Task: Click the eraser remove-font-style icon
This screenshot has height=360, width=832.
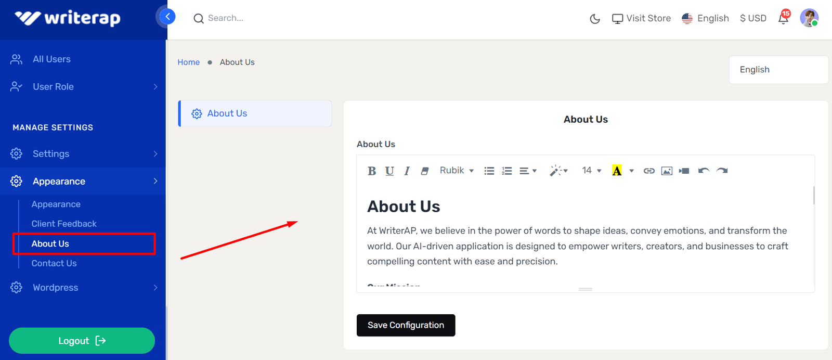Action: 425,171
